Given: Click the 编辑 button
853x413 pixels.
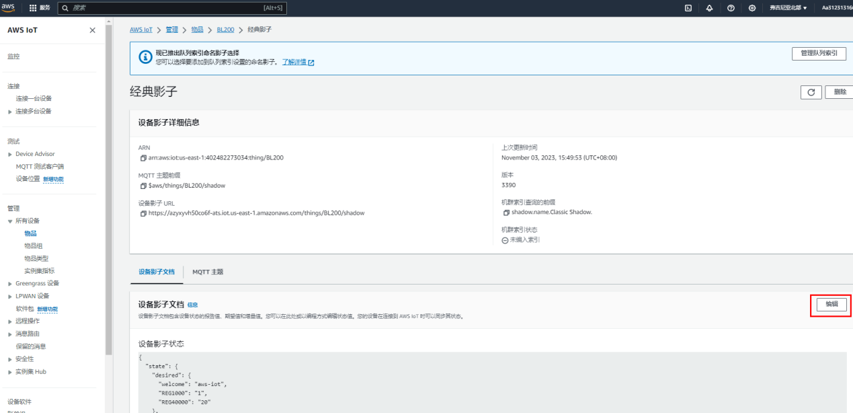Looking at the screenshot, I should pos(831,305).
